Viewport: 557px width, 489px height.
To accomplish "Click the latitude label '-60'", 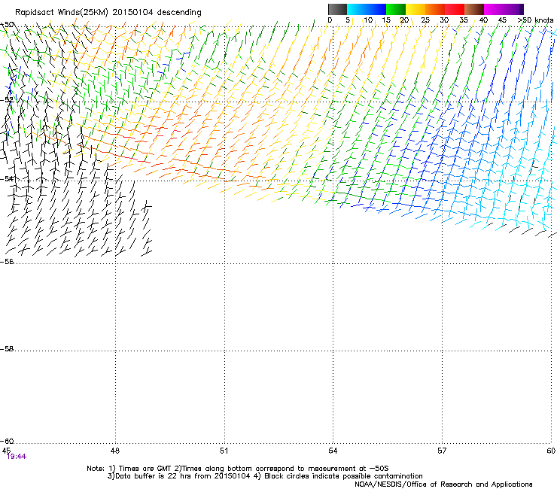I will click(7, 442).
